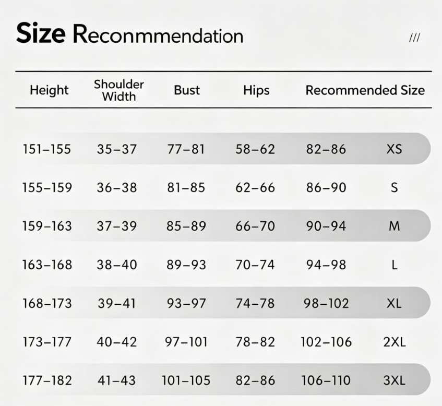Click the Shoulder Width column header
Viewport: 442px width, 406px height.
coord(118,90)
